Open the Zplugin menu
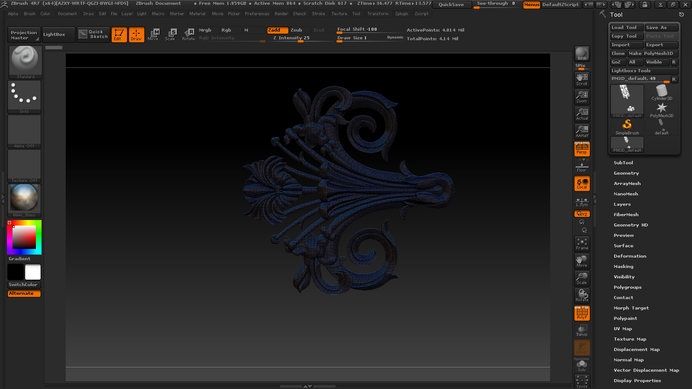Viewport: 692px width, 389px height. pos(401,14)
